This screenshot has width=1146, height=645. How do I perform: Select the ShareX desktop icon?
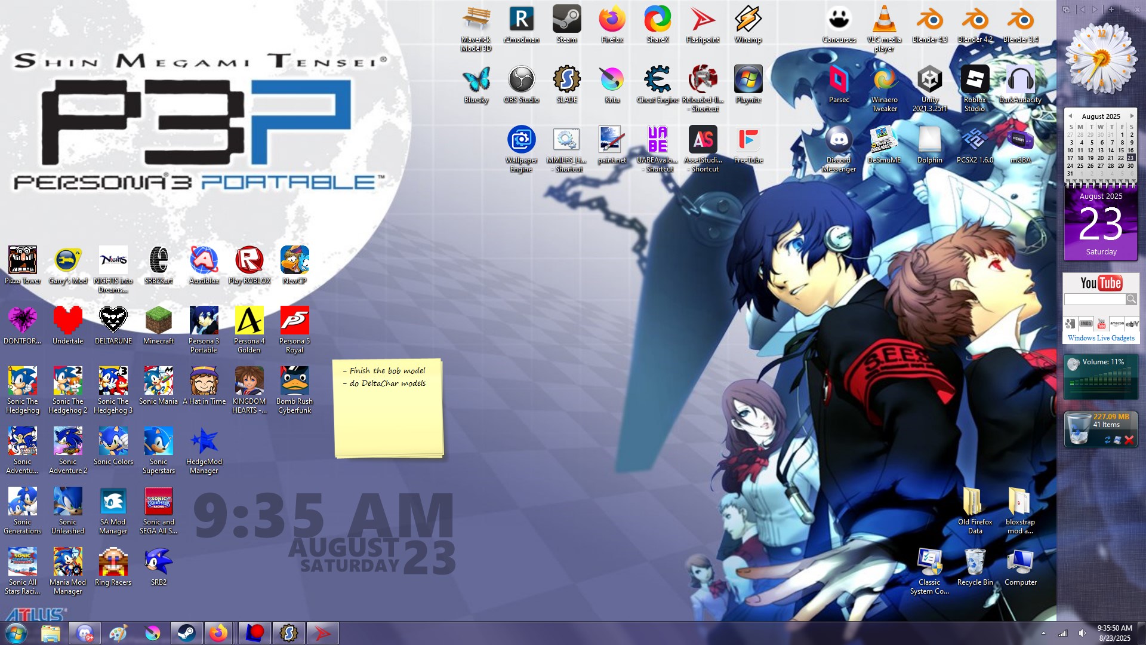click(x=657, y=24)
